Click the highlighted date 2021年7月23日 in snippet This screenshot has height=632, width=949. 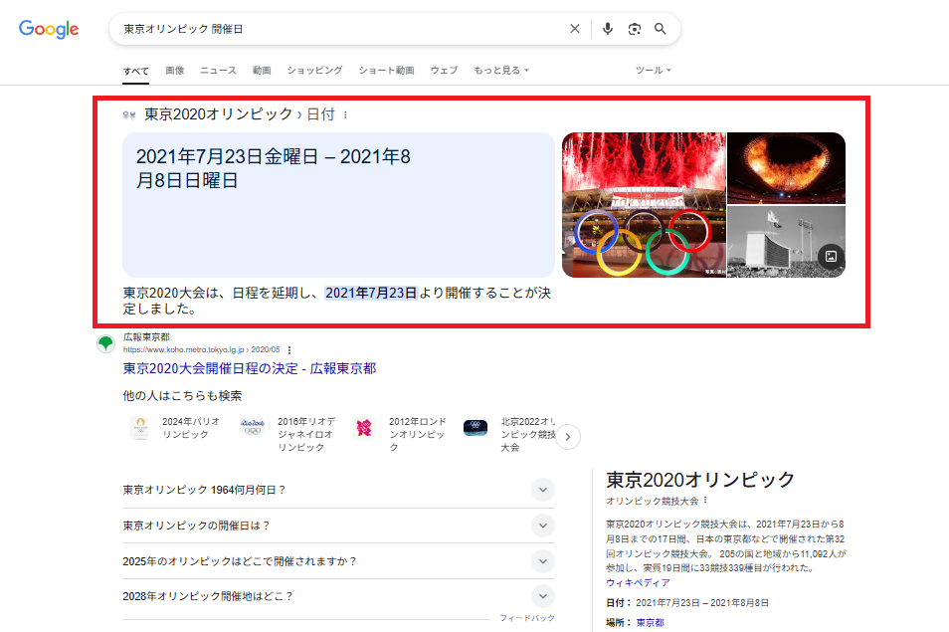pyautogui.click(x=371, y=293)
